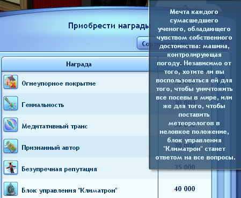Select the Огнеупорное покрытие reward name
The width and height of the screenshot is (241, 198).
tap(59, 83)
